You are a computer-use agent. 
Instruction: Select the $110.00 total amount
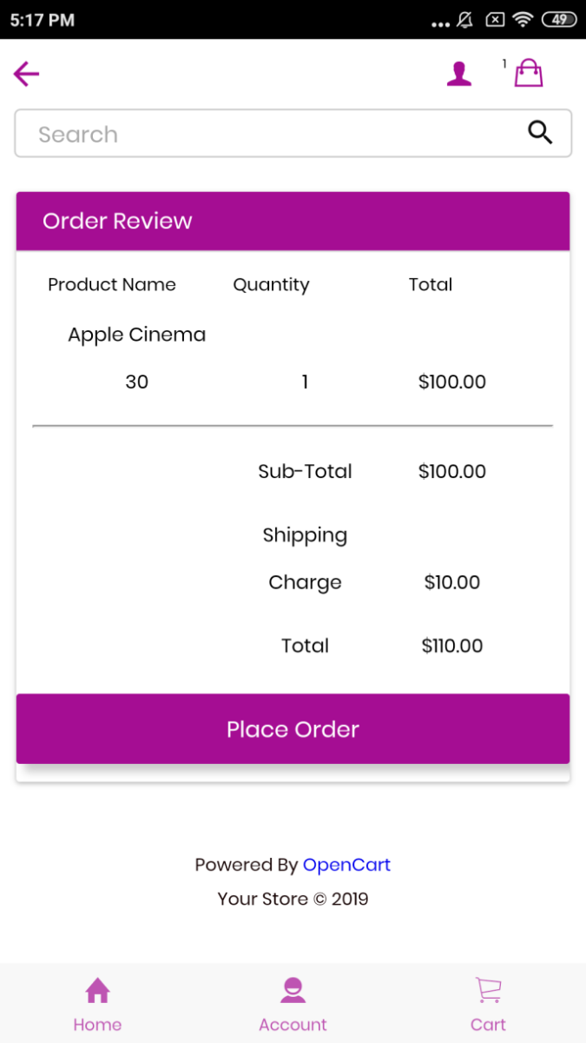tap(452, 646)
